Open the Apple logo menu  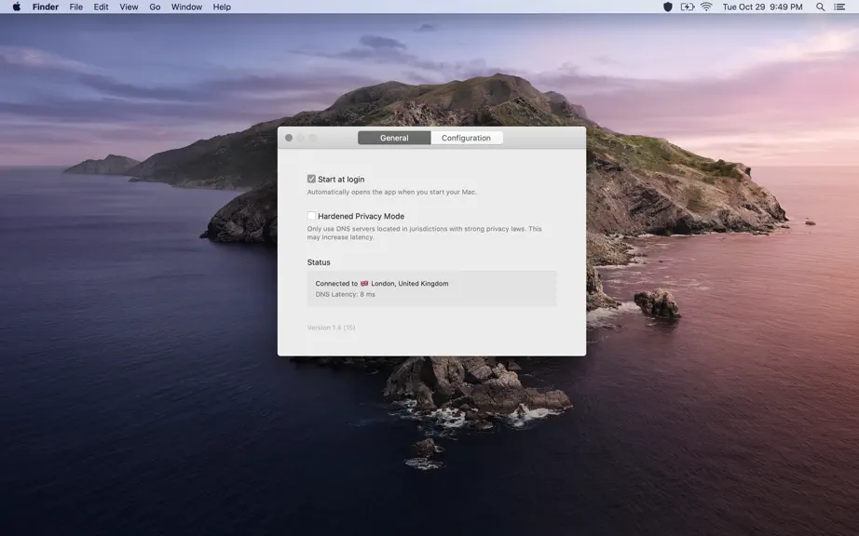click(17, 7)
